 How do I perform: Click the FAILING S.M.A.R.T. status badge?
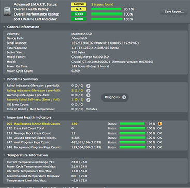pyautogui.click(x=79, y=4)
